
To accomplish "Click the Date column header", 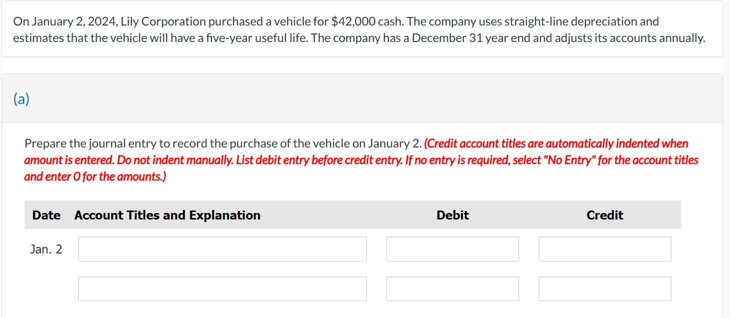I will click(x=46, y=215).
